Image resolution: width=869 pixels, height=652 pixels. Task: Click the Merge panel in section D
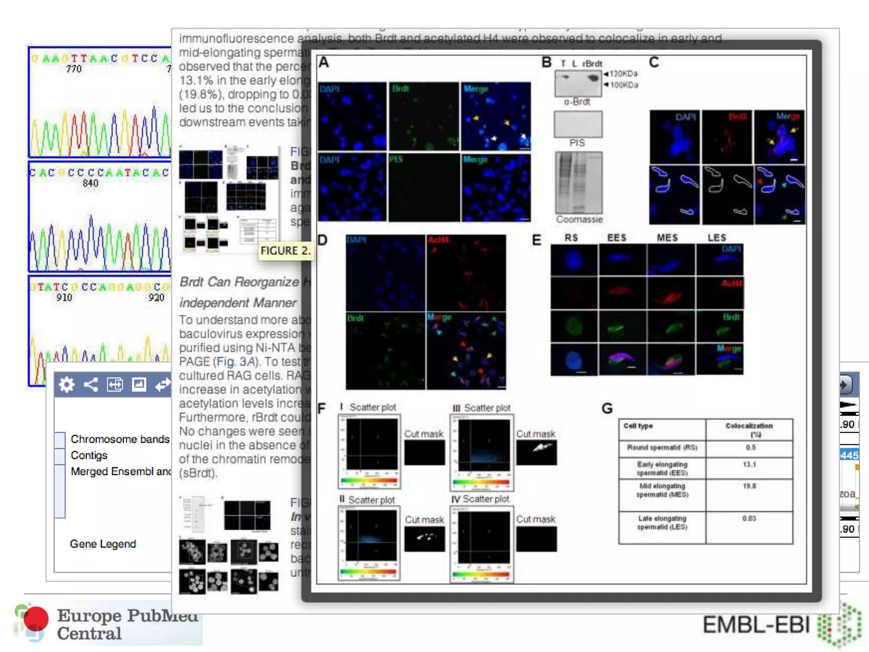[466, 351]
